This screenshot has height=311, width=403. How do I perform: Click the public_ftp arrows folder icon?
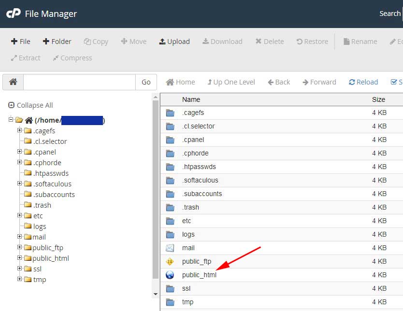[x=170, y=261]
